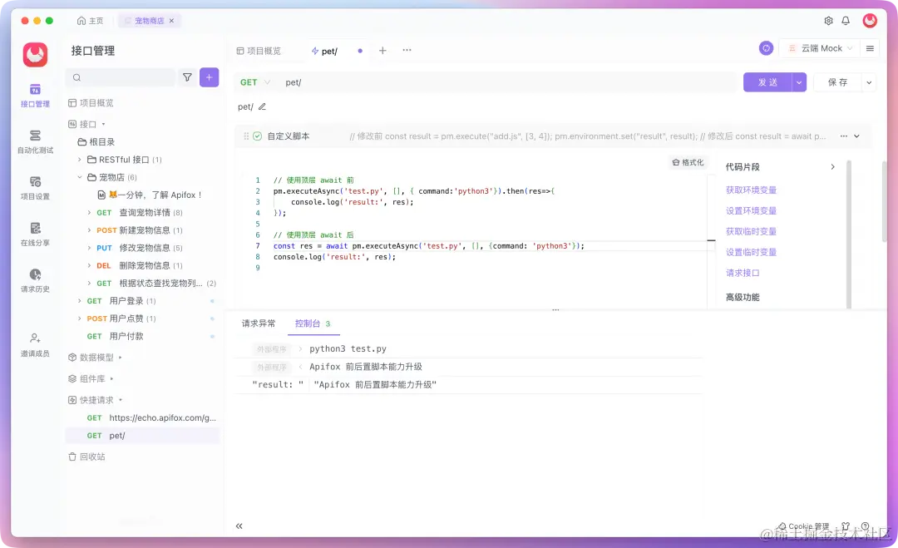Select the 宠物商店 title bar tab
This screenshot has width=898, height=548.
tap(149, 21)
